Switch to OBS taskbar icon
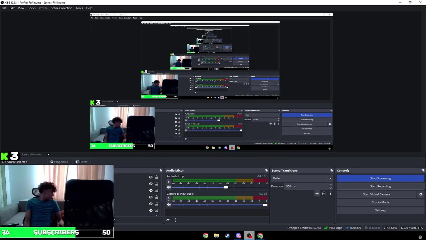 point(249,236)
